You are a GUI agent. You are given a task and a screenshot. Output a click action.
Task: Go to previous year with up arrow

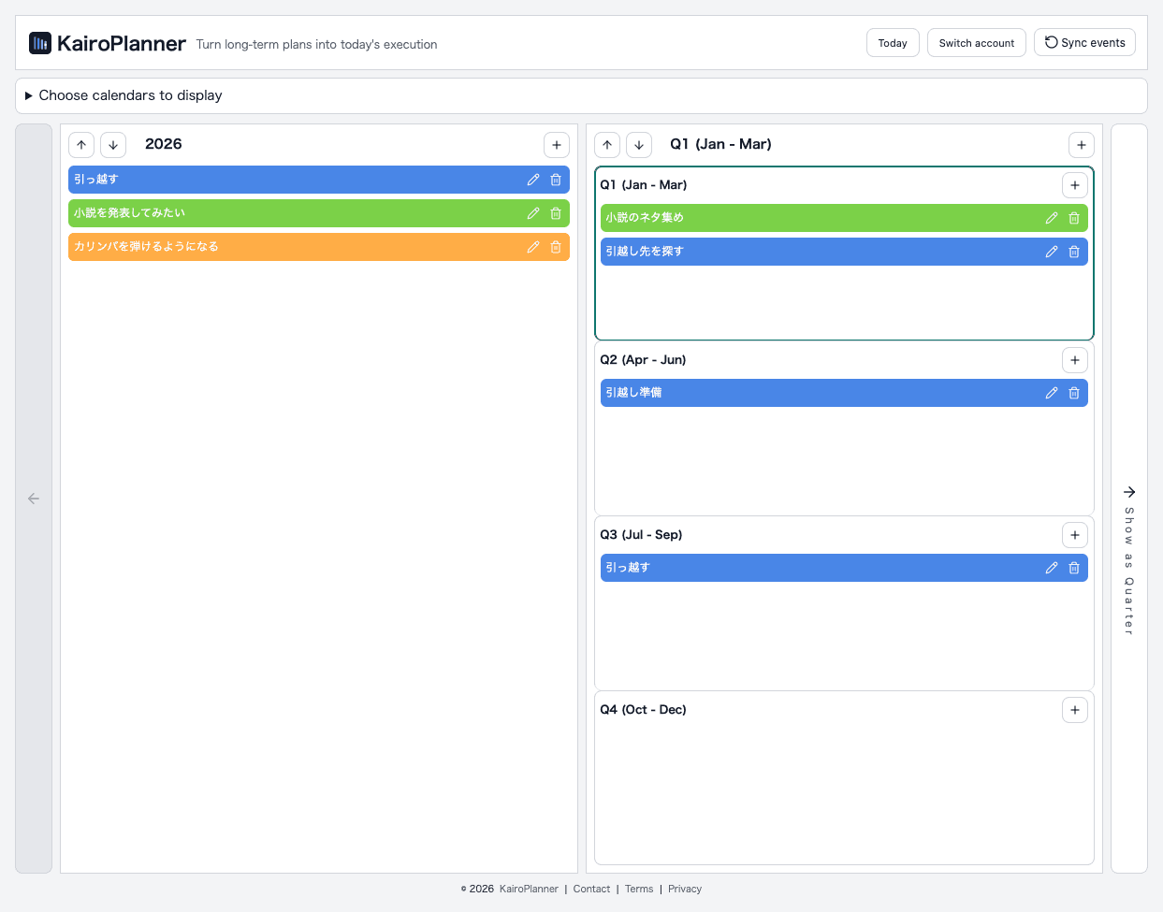pyautogui.click(x=81, y=145)
